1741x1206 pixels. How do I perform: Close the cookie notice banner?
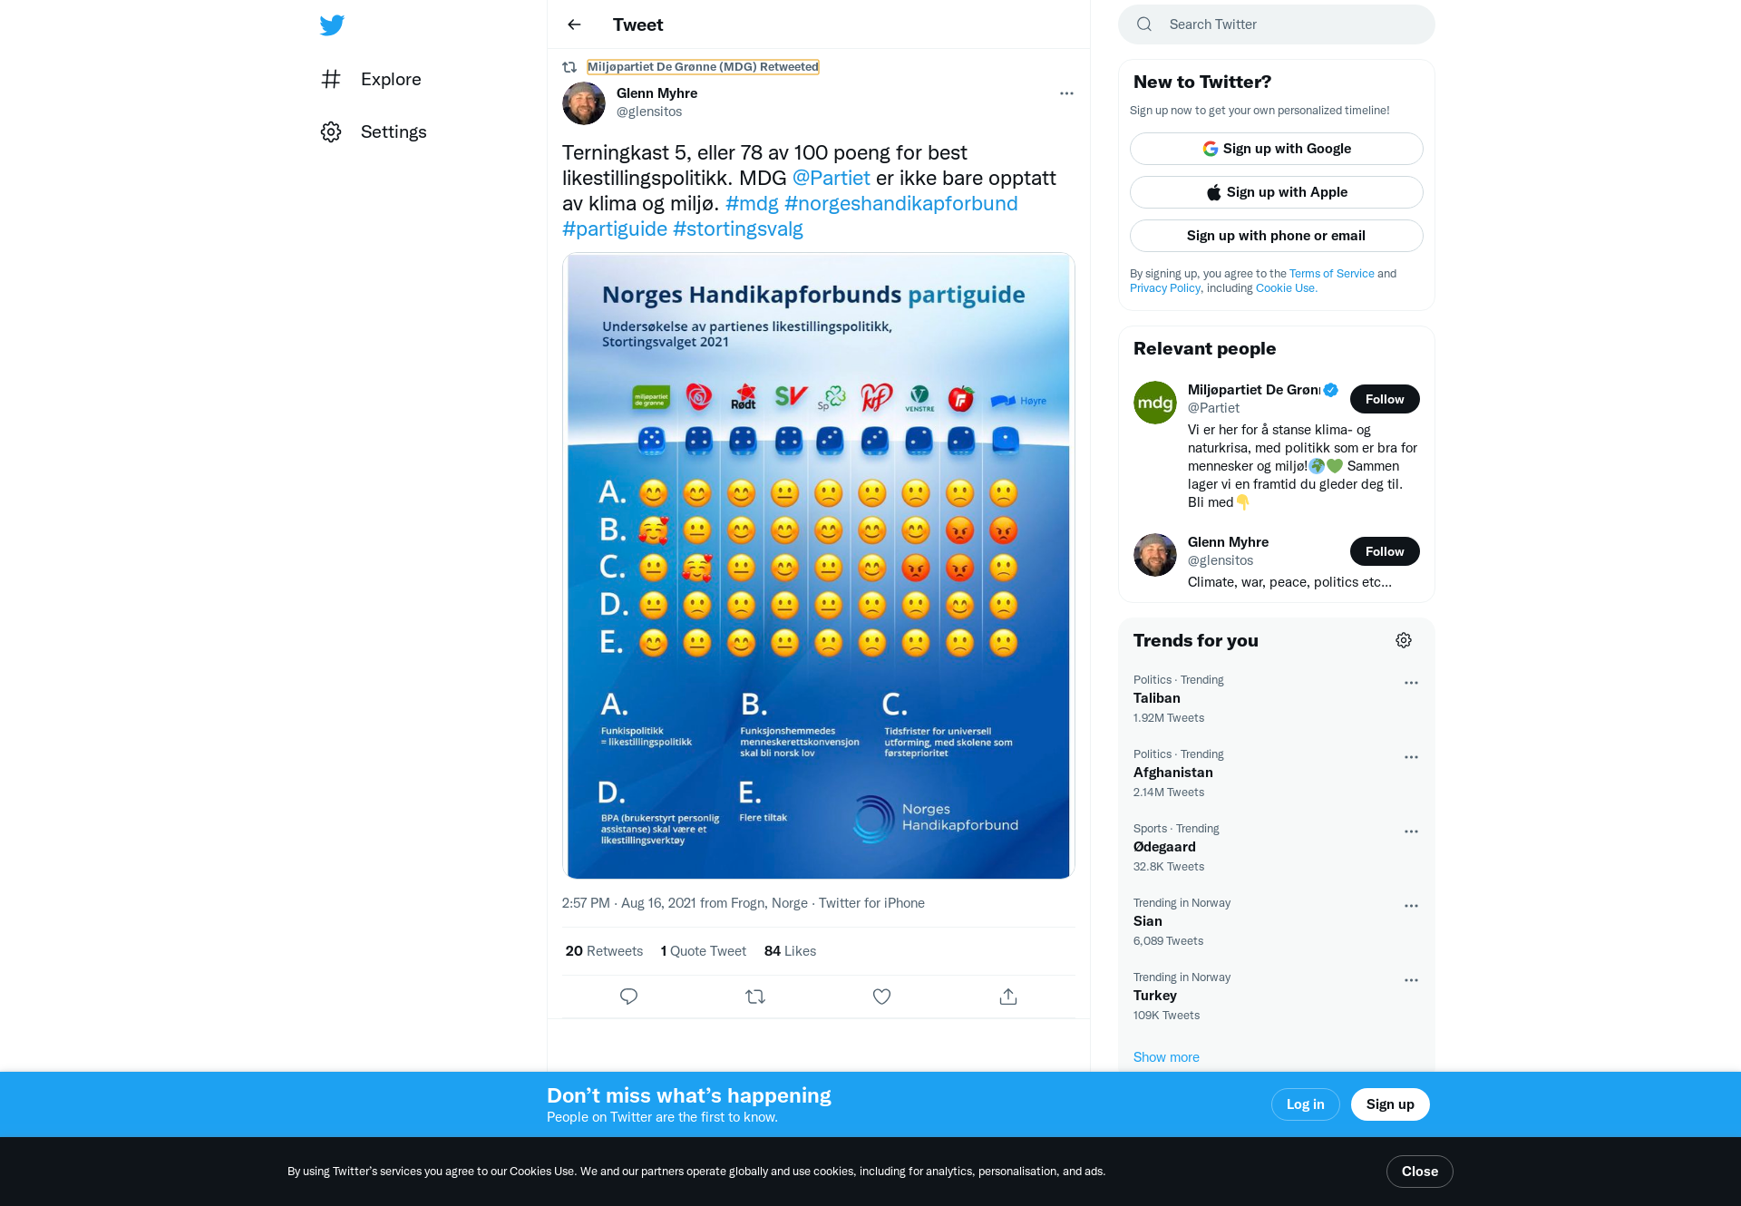tap(1419, 1172)
